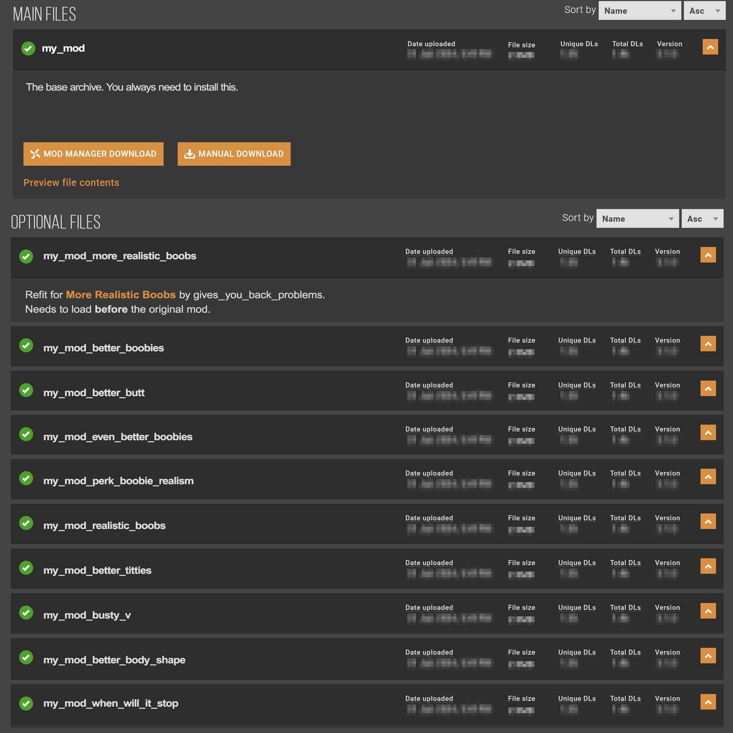Open Main Files Asc order dropdown

click(x=704, y=10)
